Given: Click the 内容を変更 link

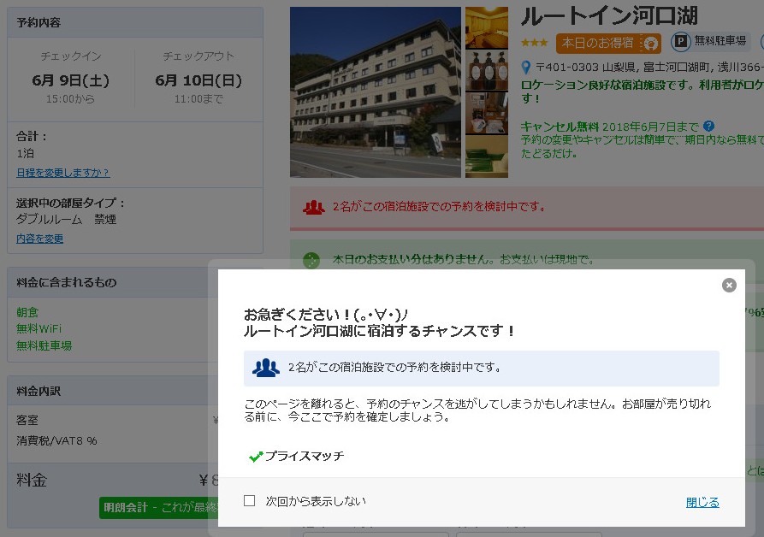Looking at the screenshot, I should [x=39, y=239].
